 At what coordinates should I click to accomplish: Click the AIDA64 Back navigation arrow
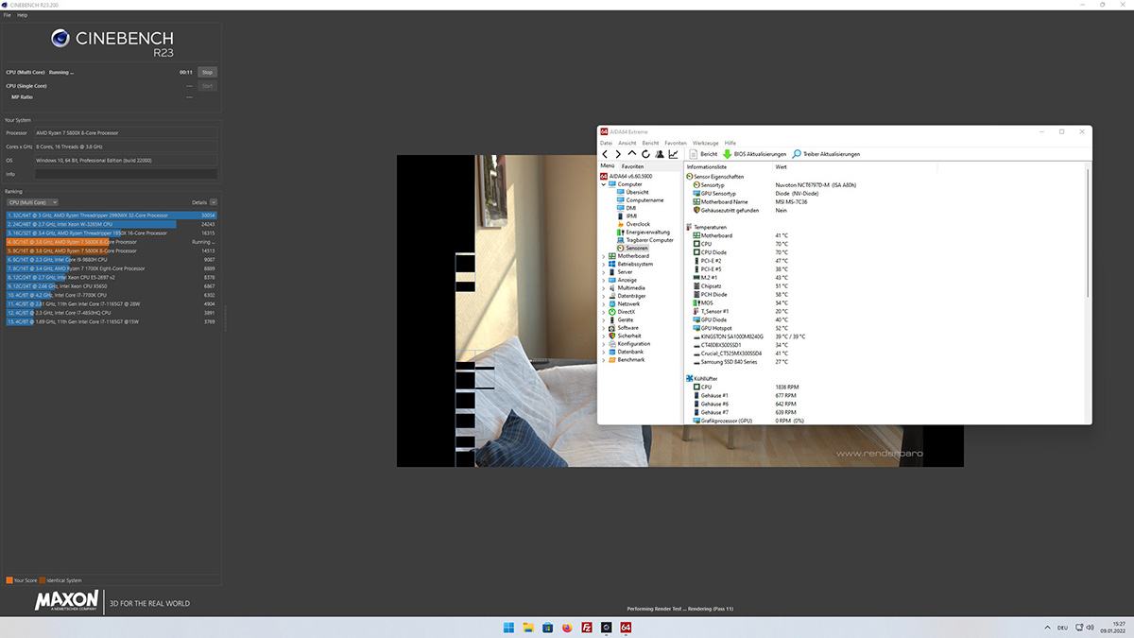(x=605, y=154)
